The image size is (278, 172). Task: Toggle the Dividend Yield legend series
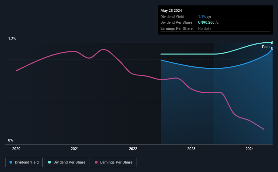click(24, 162)
